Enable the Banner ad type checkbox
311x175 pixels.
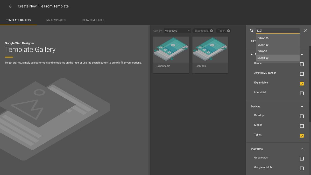click(302, 64)
